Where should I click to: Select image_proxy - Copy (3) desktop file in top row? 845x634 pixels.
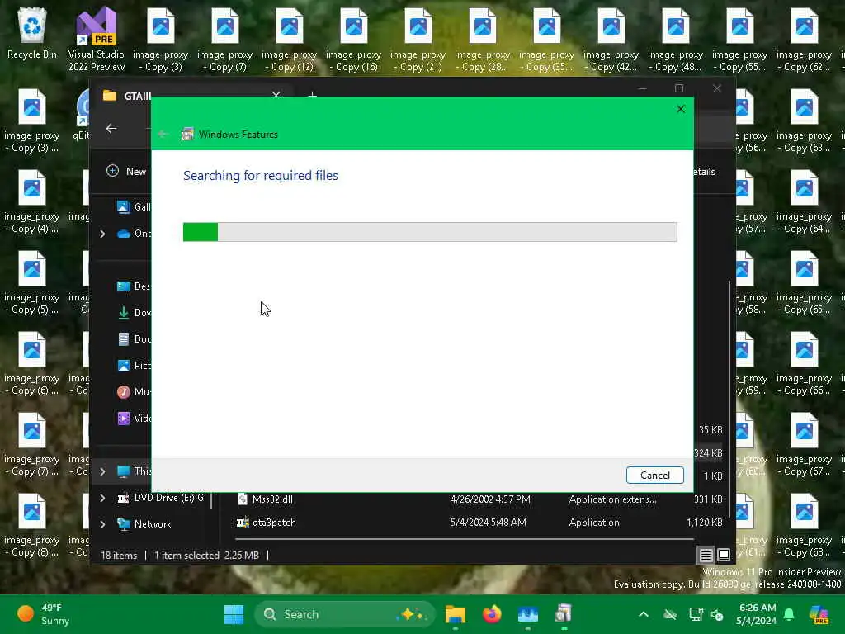point(161,40)
